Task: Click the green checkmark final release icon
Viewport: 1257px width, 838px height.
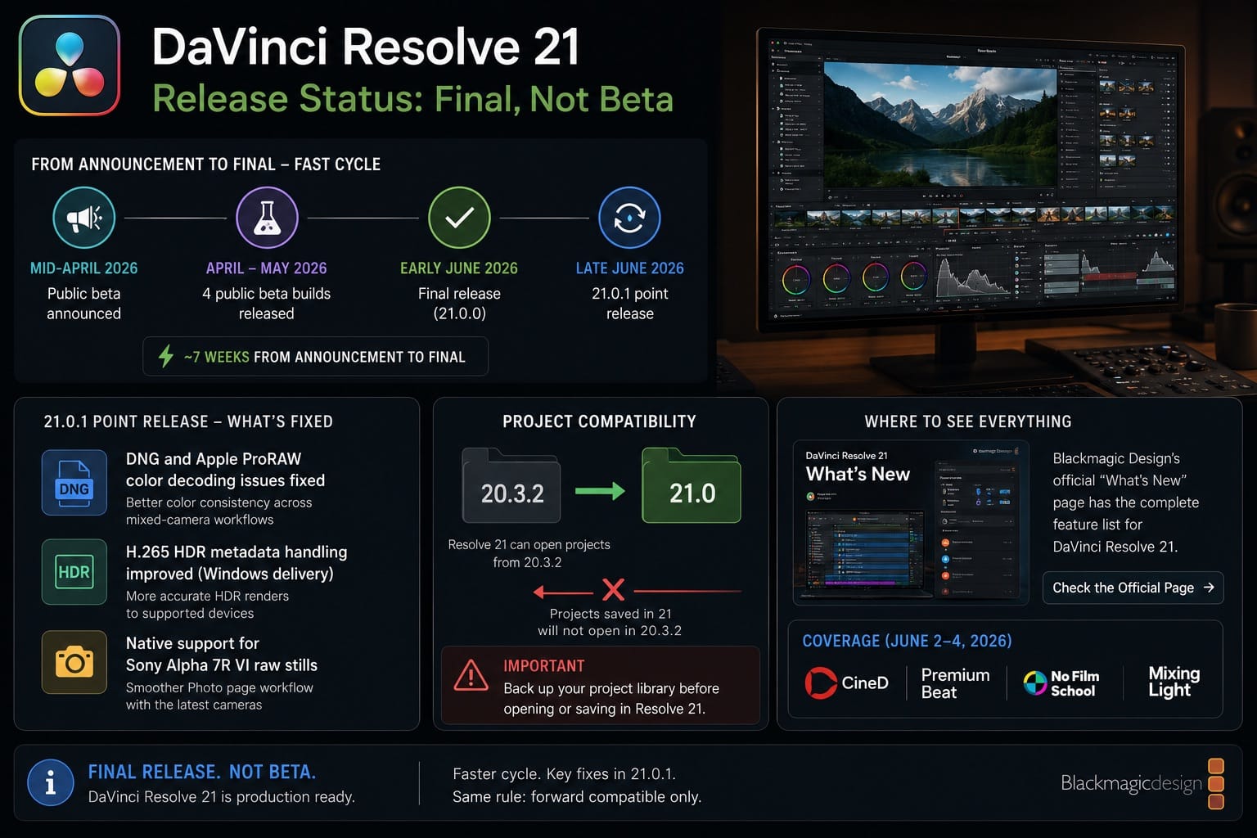Action: pos(459,218)
